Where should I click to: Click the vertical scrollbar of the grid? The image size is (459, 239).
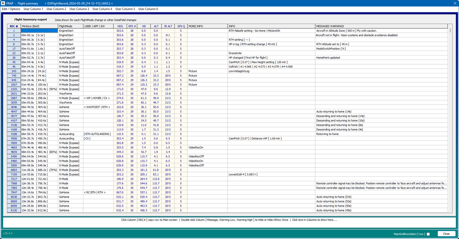451,115
